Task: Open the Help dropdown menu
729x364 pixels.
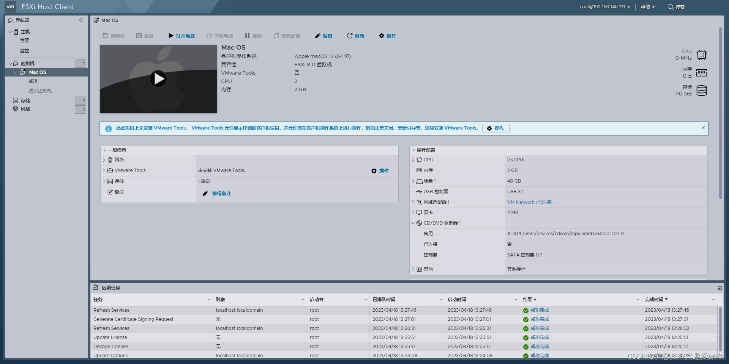Action: pyautogui.click(x=648, y=7)
